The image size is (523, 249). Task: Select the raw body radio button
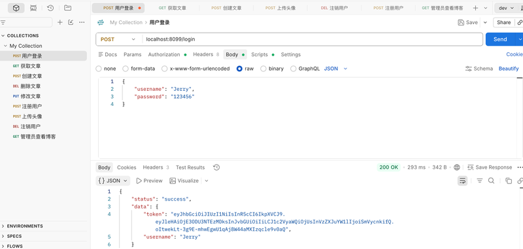(239, 69)
